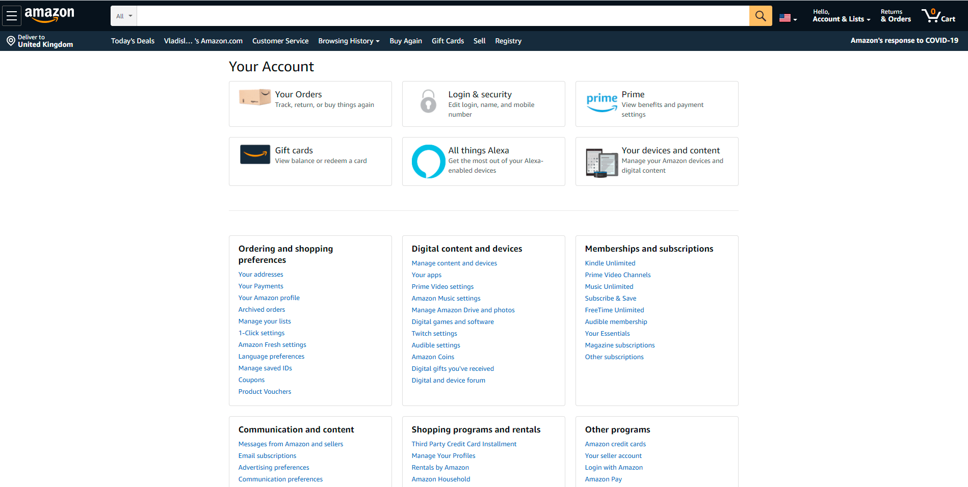Open the Kindle Unlimited link
The height and width of the screenshot is (487, 968).
tap(610, 263)
